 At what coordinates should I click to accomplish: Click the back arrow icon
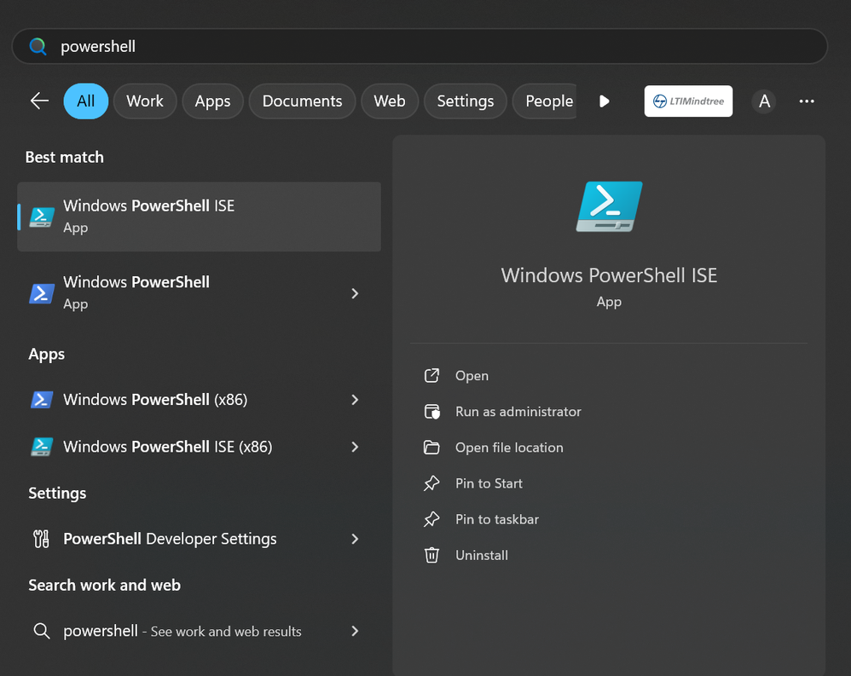tap(39, 101)
